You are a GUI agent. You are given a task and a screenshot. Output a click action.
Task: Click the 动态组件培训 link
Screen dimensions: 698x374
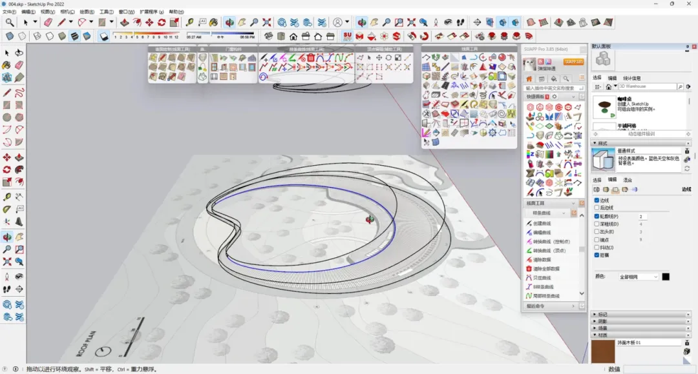pos(642,133)
